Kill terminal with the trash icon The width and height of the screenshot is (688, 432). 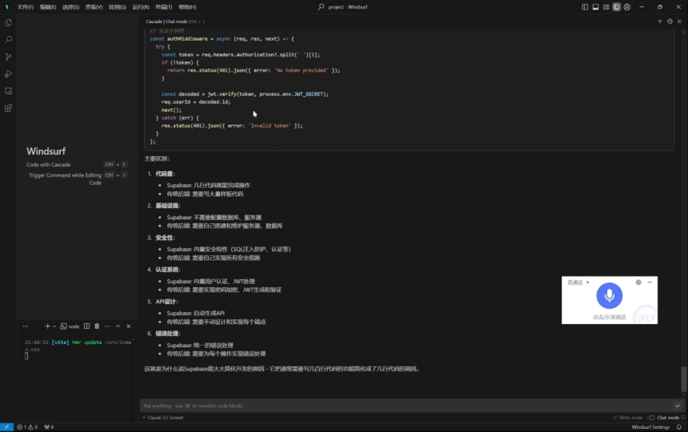click(97, 326)
